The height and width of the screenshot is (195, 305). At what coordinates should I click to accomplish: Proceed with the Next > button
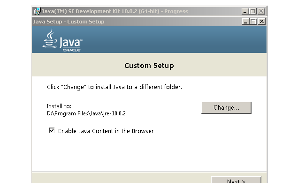coord(236,180)
